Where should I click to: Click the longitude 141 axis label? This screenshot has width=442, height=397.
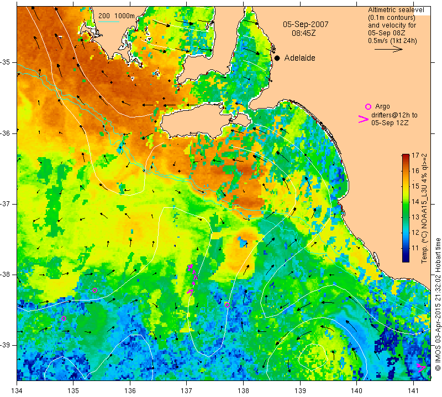click(x=413, y=391)
